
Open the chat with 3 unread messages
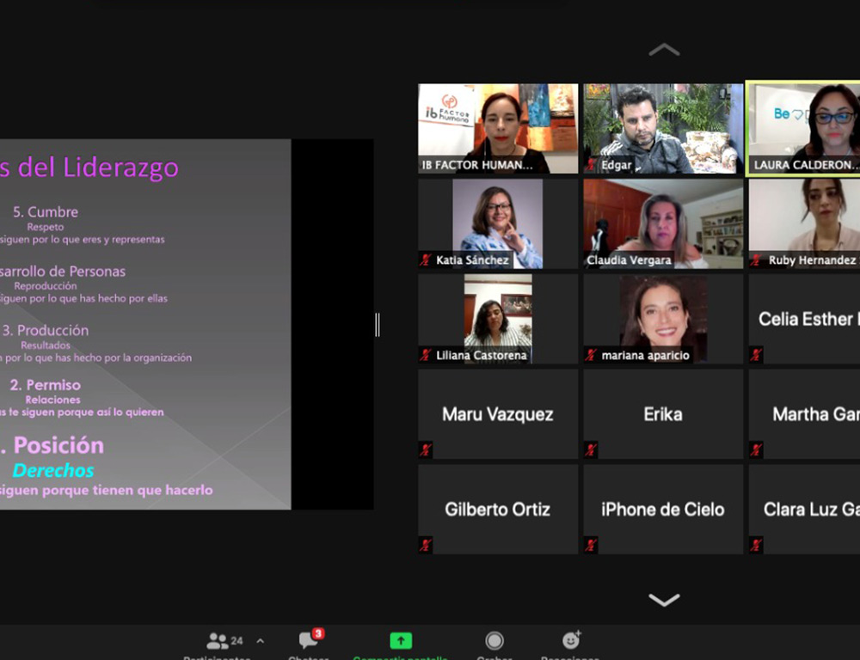pos(309,640)
